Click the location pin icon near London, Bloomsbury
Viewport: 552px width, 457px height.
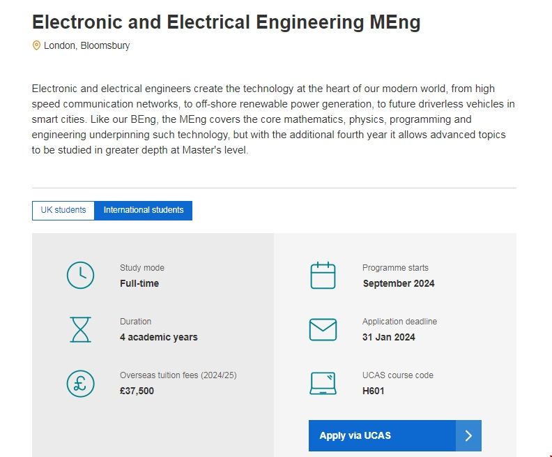[x=36, y=45]
